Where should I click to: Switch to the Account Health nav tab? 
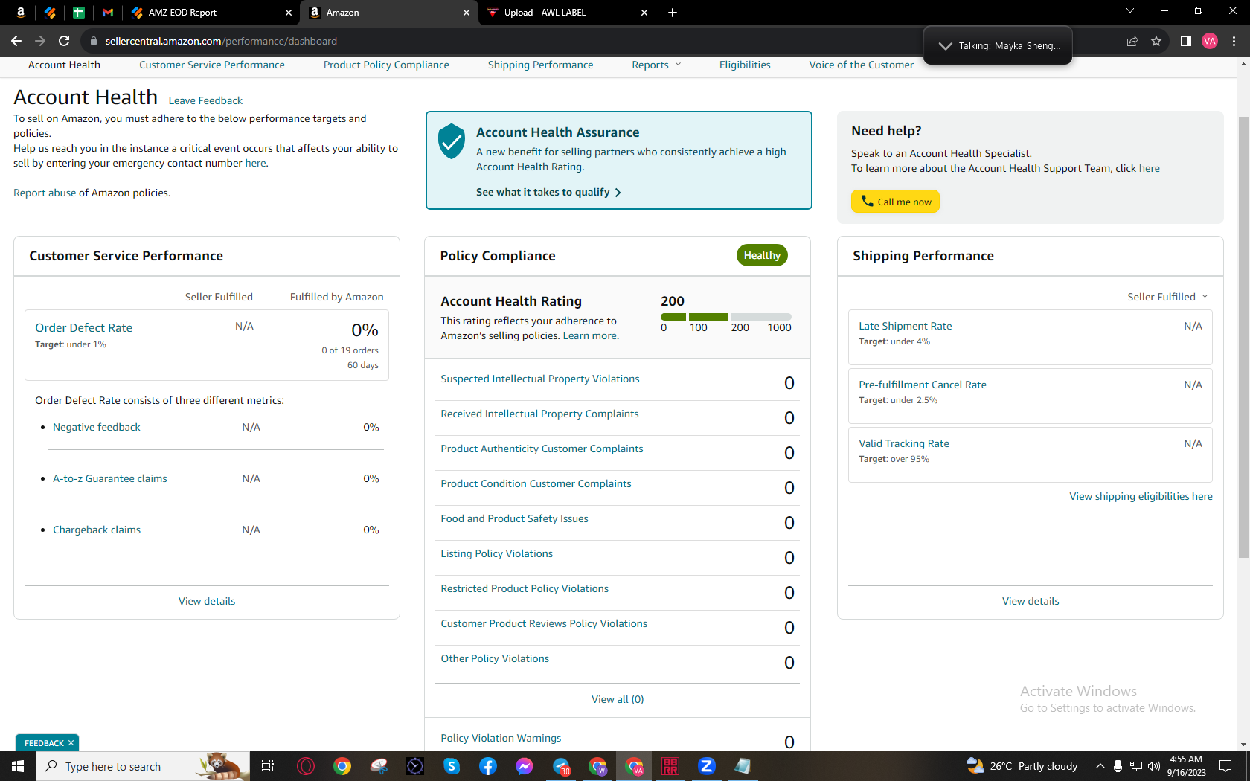[64, 65]
